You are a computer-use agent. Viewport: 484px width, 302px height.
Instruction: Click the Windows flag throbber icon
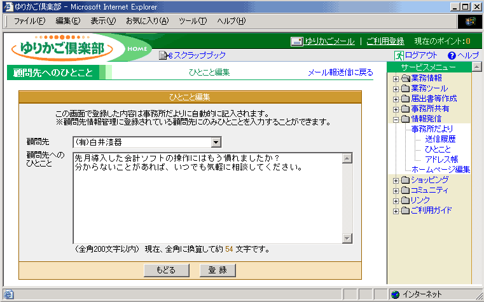[471, 21]
